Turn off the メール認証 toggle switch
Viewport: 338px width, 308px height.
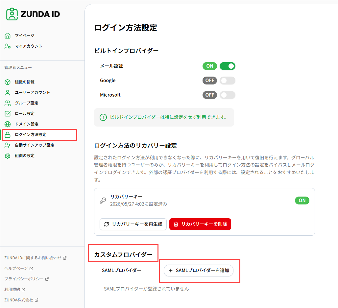coord(228,66)
